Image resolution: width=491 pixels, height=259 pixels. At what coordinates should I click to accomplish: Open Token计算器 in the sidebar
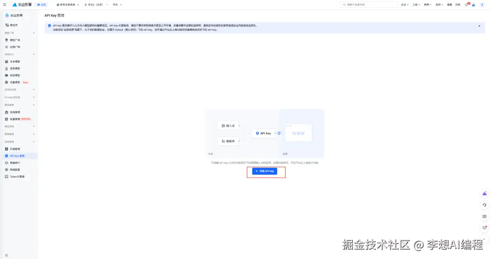(15, 176)
